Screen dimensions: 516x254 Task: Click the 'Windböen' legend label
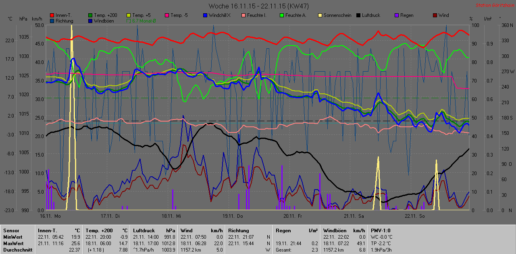104,21
